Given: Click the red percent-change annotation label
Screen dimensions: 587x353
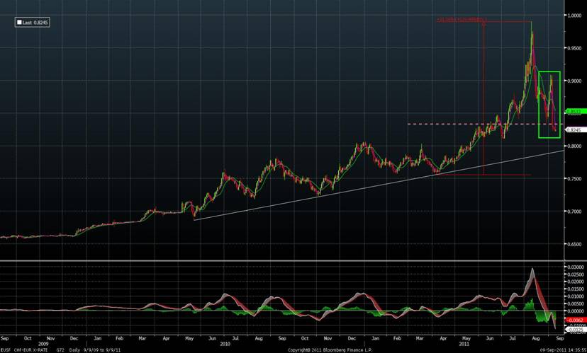Looking at the screenshot, I should tap(461, 20).
